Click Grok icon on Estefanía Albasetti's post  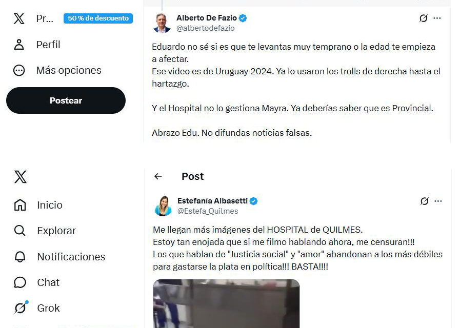425,201
